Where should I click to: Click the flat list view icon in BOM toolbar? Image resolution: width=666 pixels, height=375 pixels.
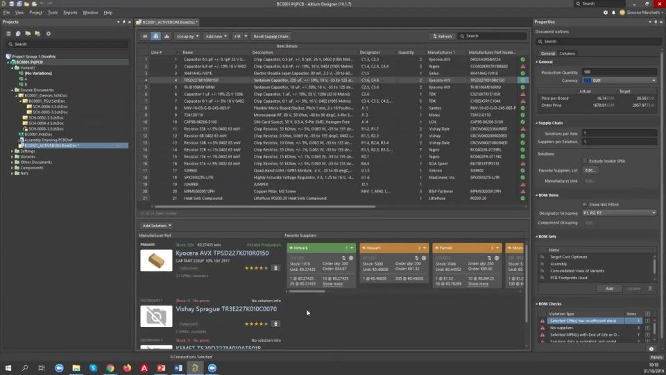145,37
